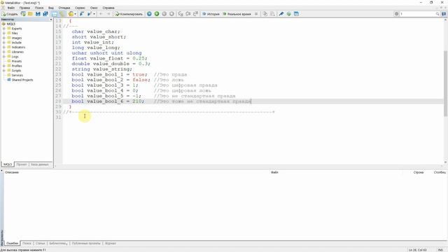
Task: Click the blue window terminal icon
Action: [296, 14]
